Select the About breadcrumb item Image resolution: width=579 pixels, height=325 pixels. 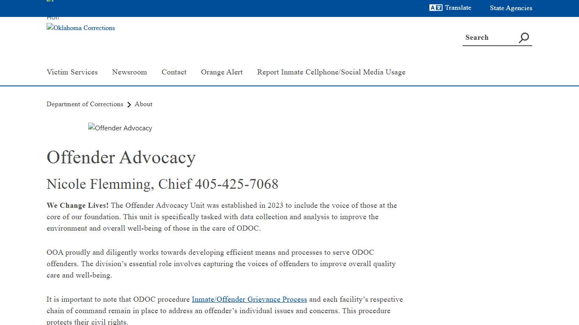[143, 104]
